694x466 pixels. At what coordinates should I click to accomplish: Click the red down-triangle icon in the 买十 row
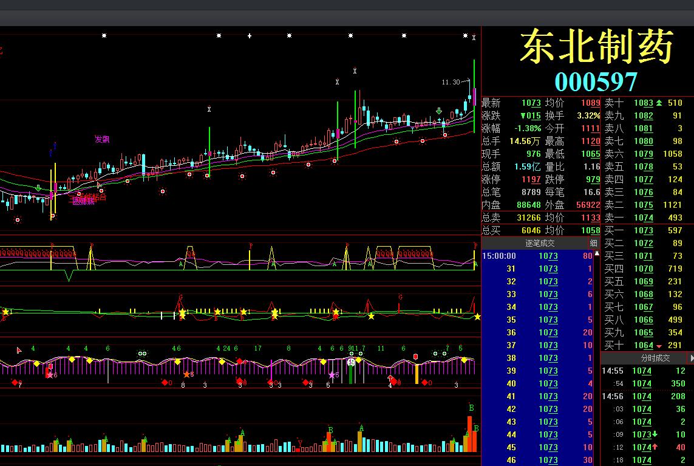coord(659,346)
